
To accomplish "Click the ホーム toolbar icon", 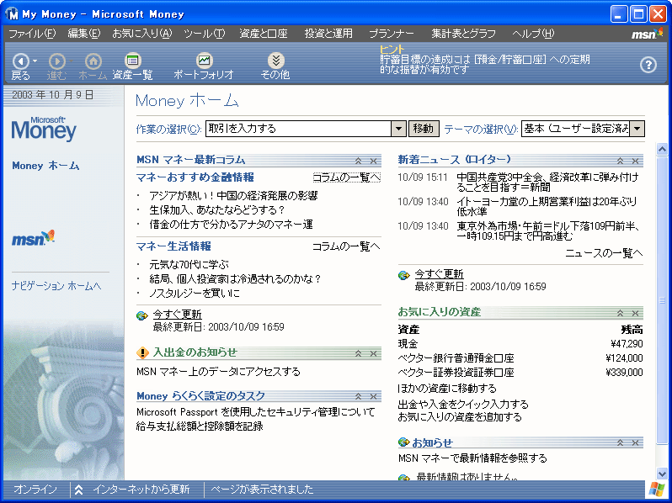I will point(93,61).
